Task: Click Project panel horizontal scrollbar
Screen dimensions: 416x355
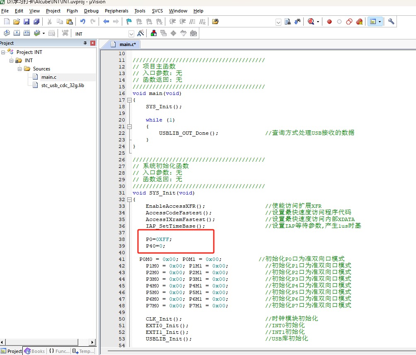Action: [x=42, y=342]
